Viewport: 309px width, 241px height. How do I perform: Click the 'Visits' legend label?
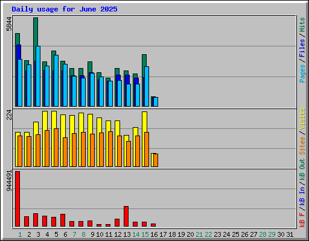tap(302, 119)
